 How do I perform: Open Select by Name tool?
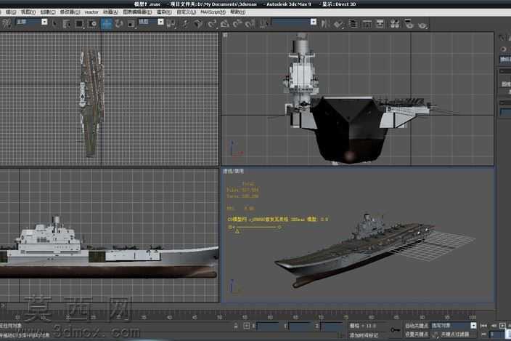pyautogui.click(x=66, y=24)
